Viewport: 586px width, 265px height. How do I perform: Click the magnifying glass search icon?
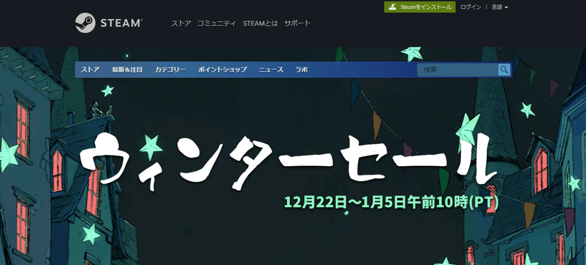click(x=504, y=70)
